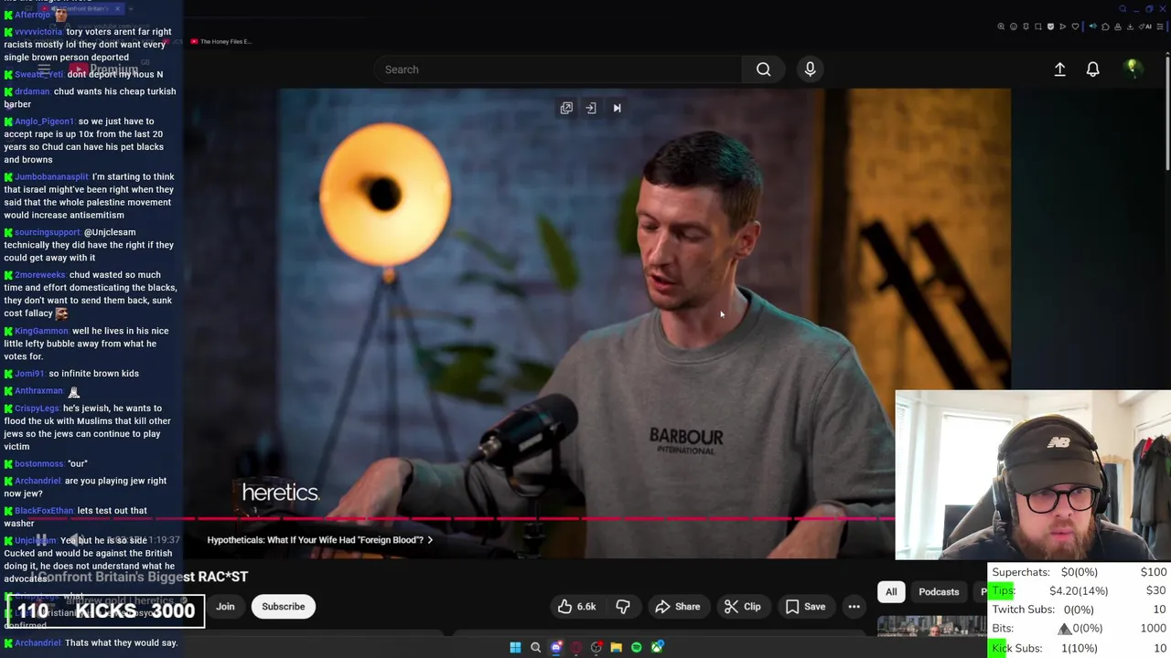Click browser profile person icon
1171x658 pixels.
tap(1118, 27)
